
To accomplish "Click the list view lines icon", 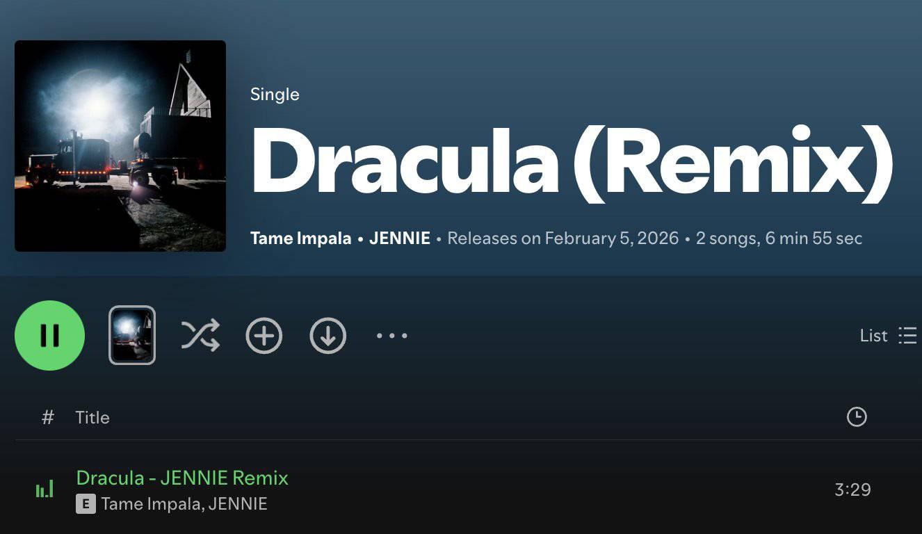I will [x=907, y=336].
